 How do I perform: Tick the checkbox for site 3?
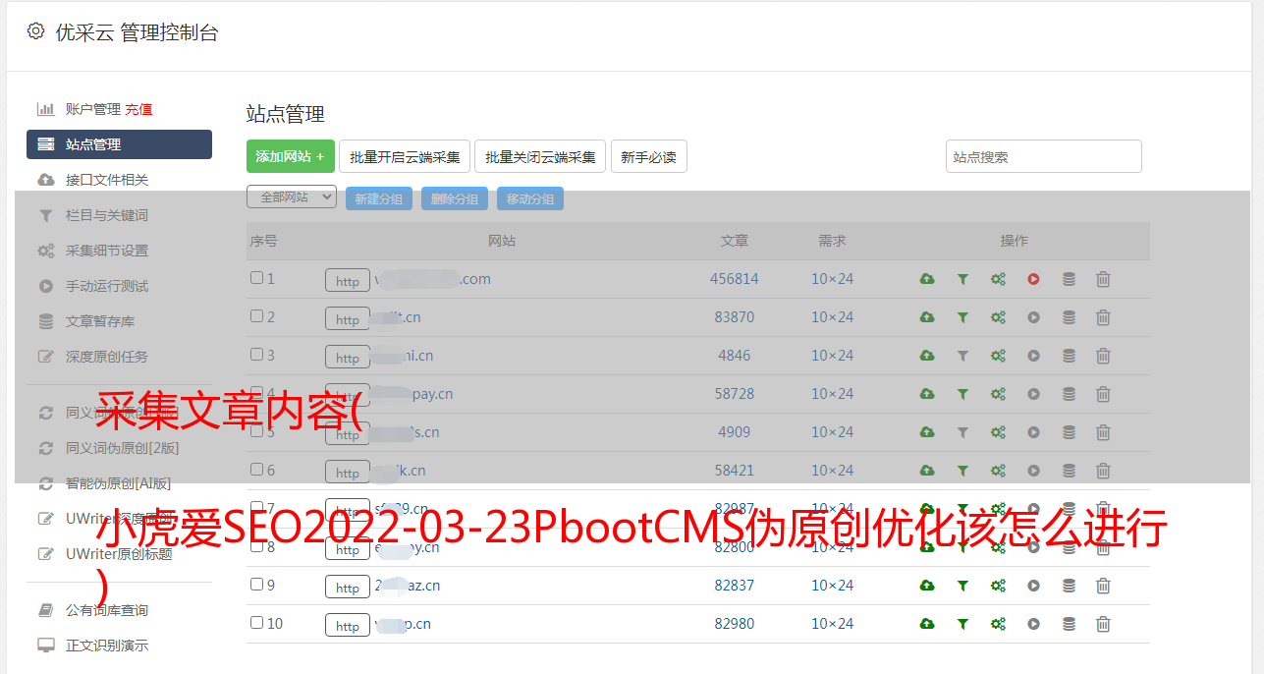click(x=256, y=355)
